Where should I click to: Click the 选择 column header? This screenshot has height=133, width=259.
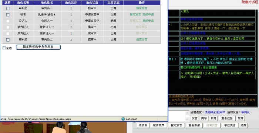[8, 3]
